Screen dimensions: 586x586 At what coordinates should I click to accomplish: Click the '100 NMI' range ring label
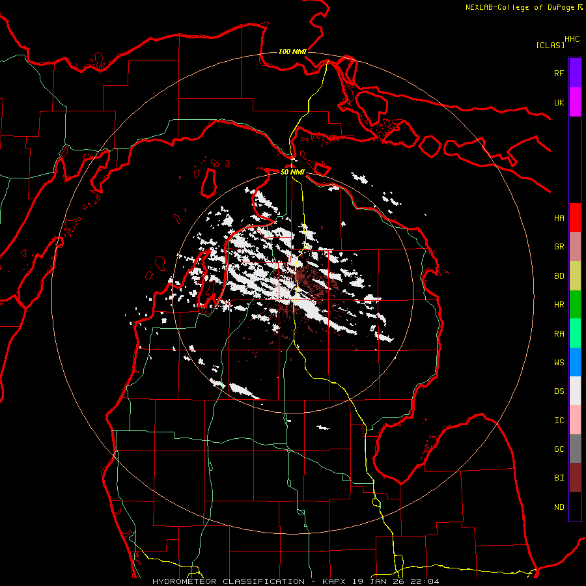292,51
